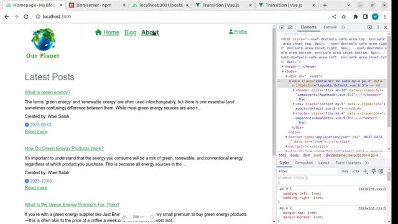The width and height of the screenshot is (398, 224).
Task: Close the DevTools panel
Action: (386, 27)
